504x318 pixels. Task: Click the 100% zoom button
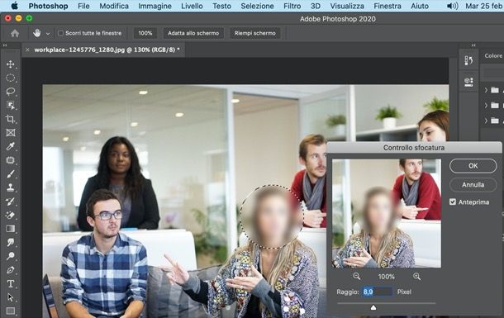(x=145, y=33)
